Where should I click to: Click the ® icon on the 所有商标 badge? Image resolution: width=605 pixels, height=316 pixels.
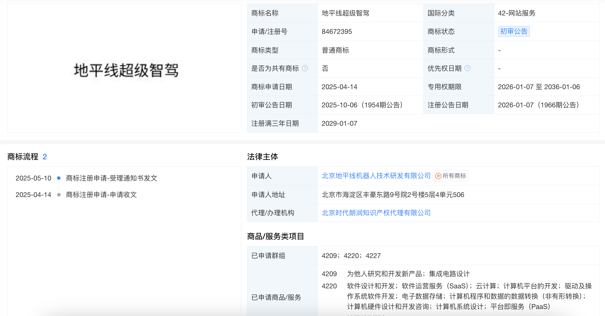438,176
